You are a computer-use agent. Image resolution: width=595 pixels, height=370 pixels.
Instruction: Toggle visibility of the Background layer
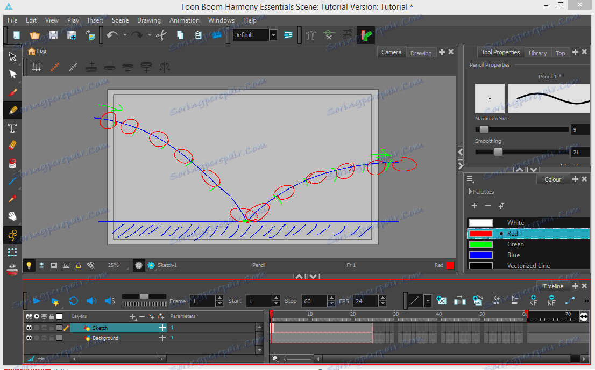[29, 338]
